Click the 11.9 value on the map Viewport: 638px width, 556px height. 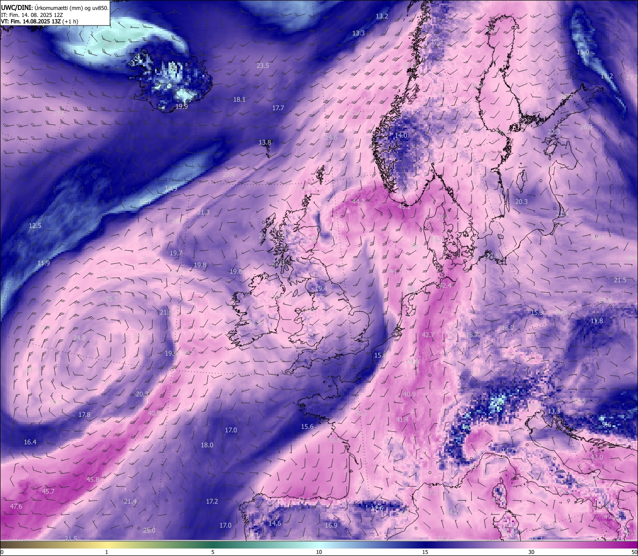(43, 263)
